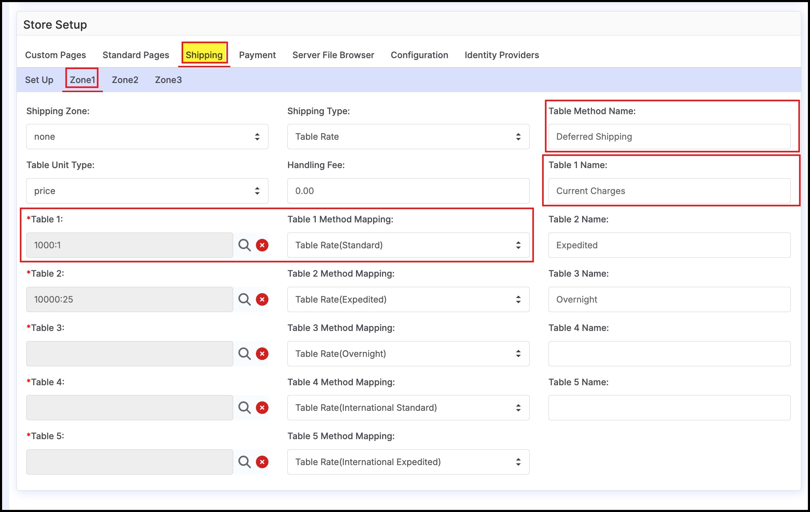Expand Table 3 Method Mapping dropdown
The height and width of the screenshot is (512, 810).
408,354
